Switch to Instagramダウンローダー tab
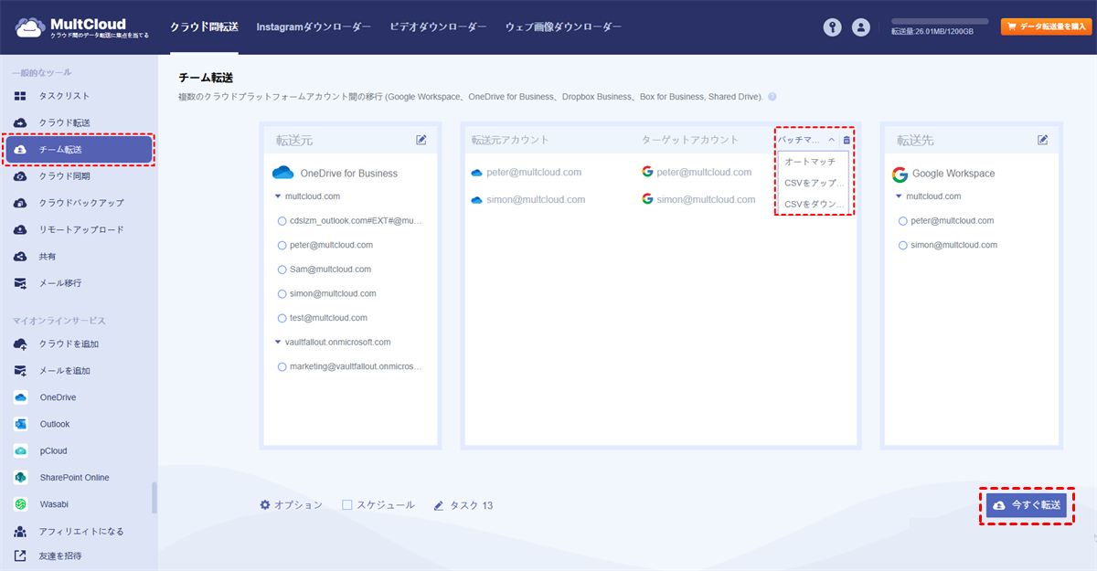 point(314,27)
